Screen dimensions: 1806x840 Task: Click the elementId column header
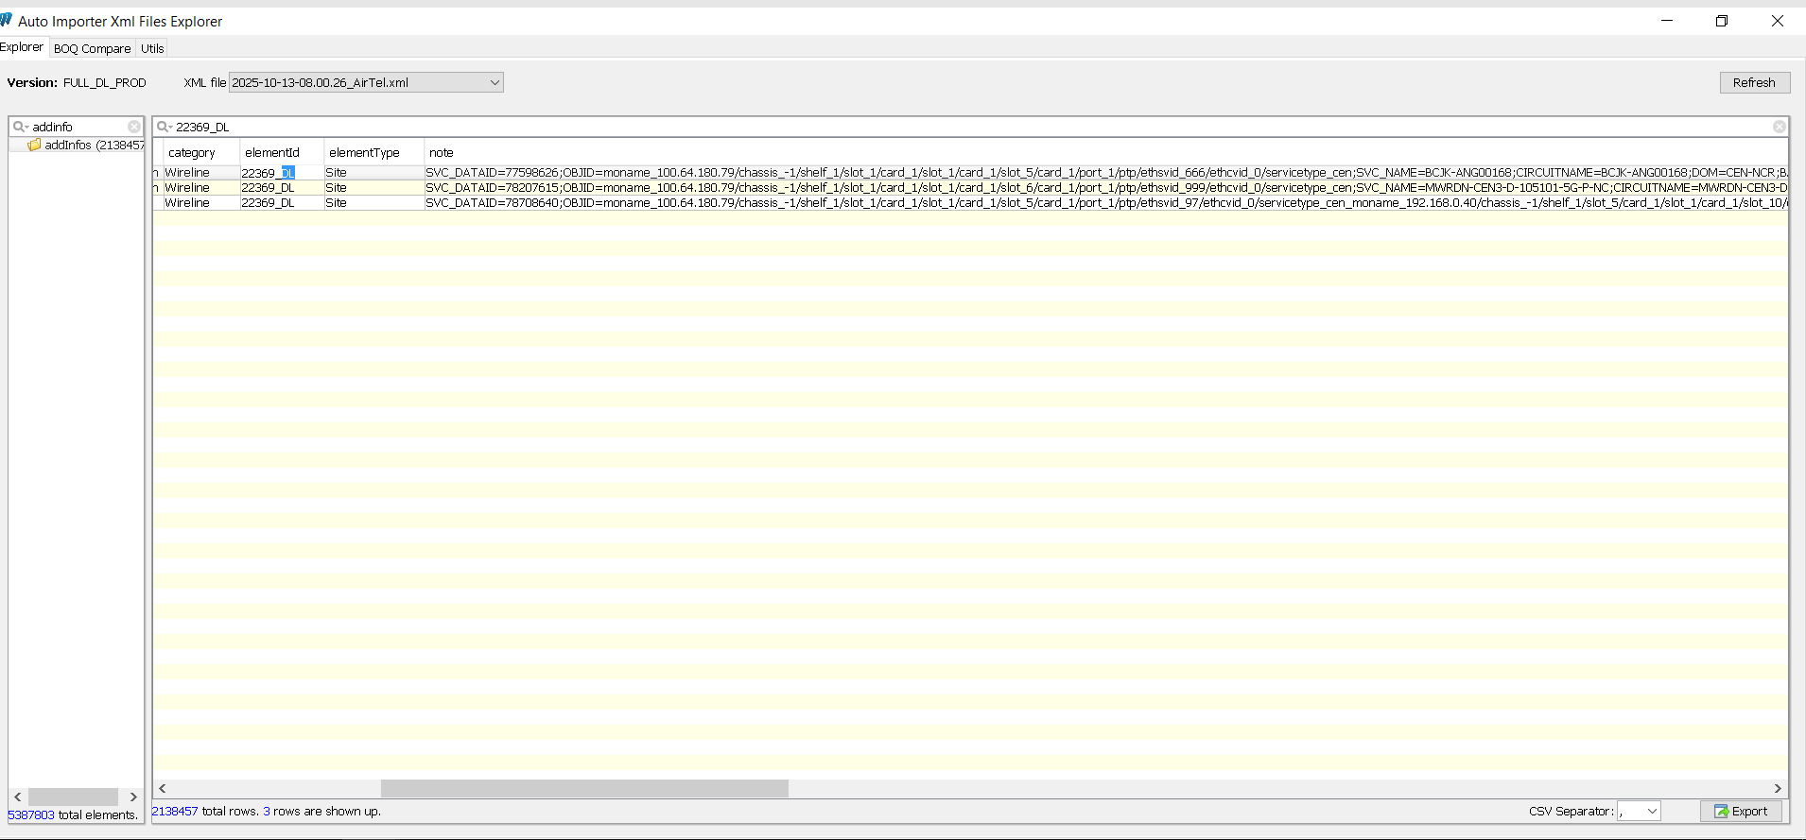tap(272, 152)
